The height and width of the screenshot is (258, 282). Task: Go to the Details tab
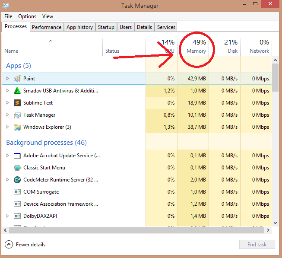144,27
